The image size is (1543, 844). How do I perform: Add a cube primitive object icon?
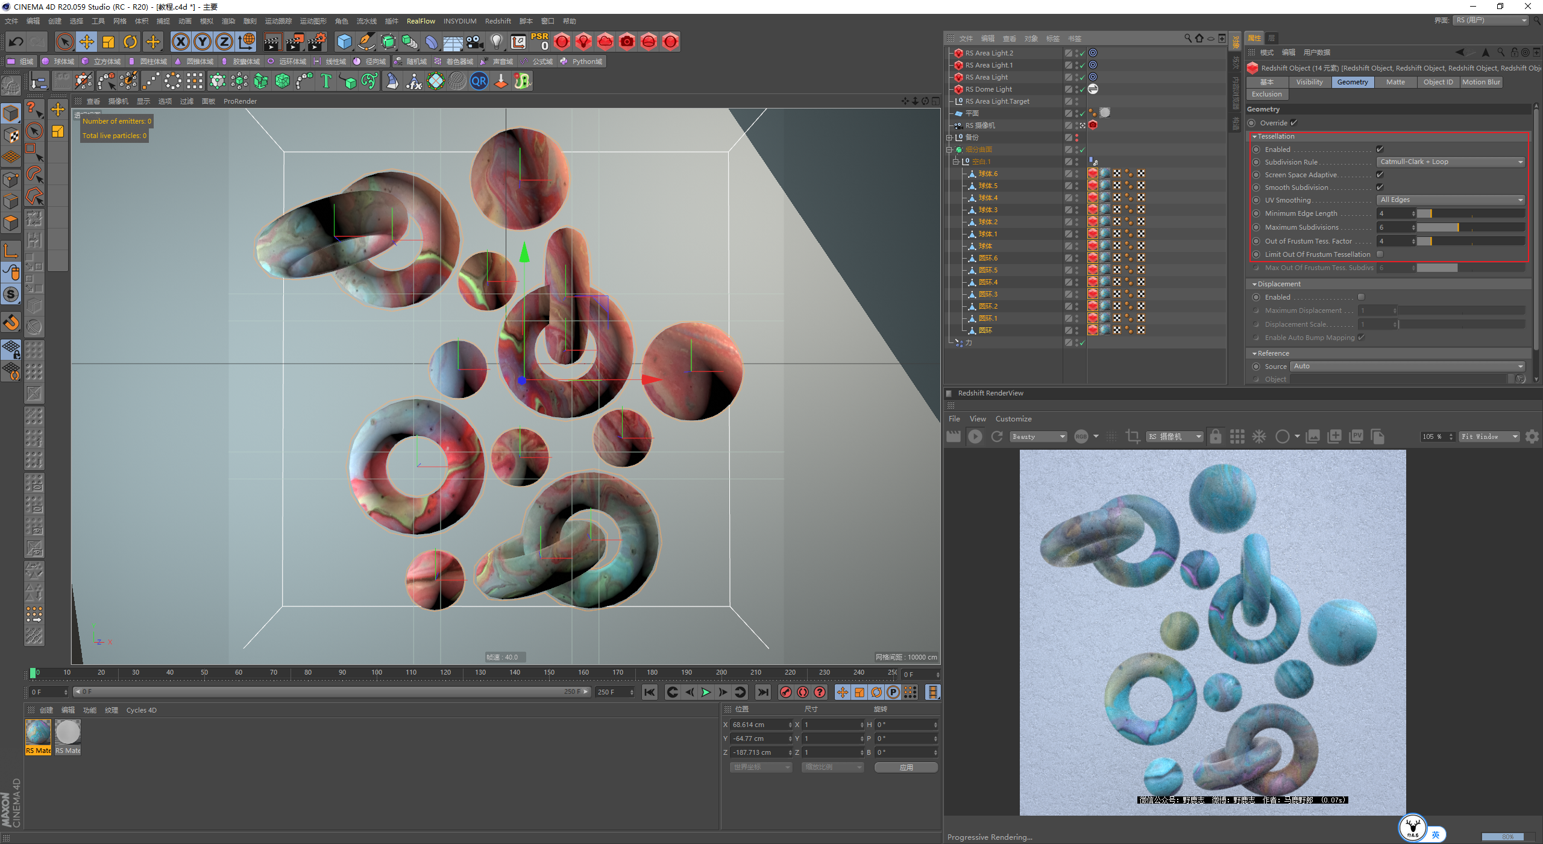344,42
